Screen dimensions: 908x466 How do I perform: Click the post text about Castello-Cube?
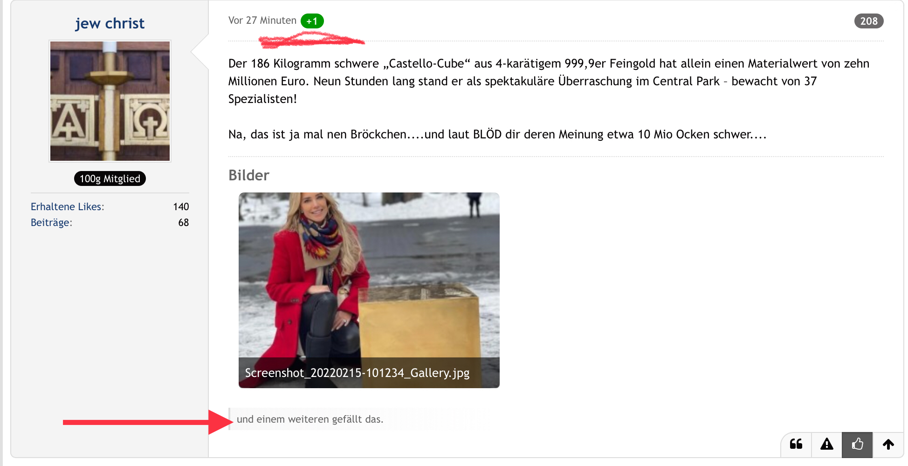click(x=549, y=81)
